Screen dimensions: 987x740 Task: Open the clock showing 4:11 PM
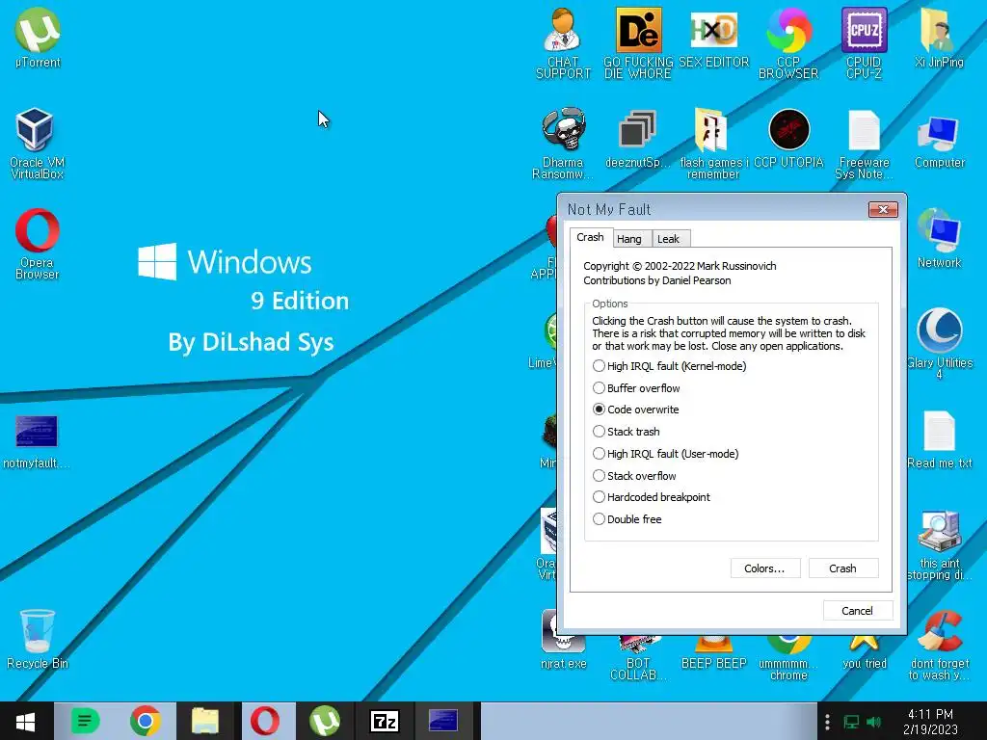tap(930, 722)
